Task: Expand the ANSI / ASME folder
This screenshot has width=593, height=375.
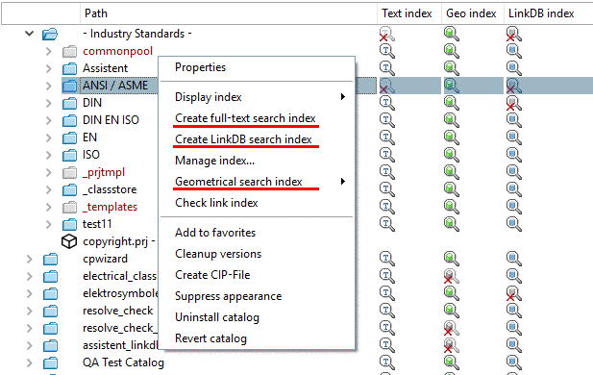Action: 48,86
